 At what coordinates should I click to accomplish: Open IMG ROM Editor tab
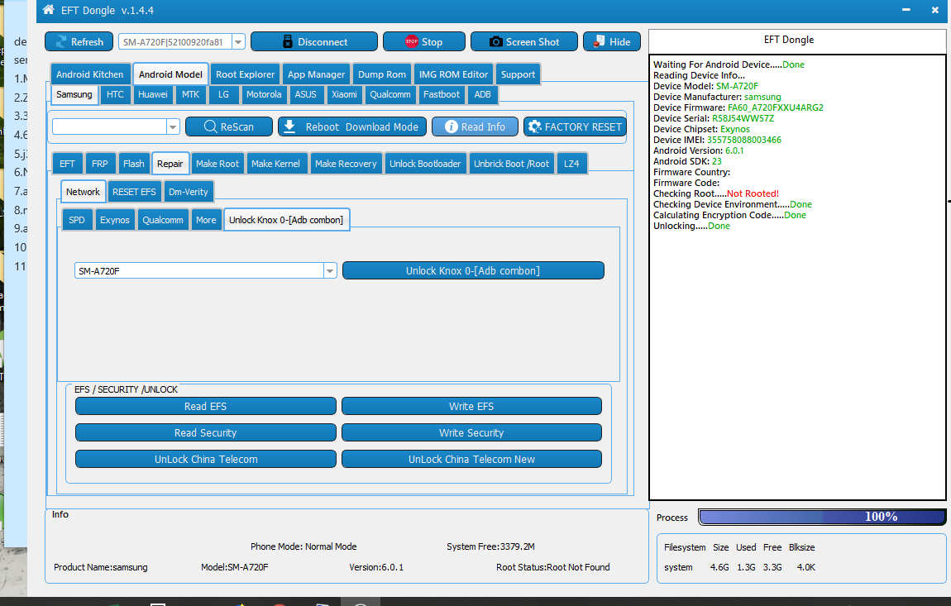pos(453,74)
